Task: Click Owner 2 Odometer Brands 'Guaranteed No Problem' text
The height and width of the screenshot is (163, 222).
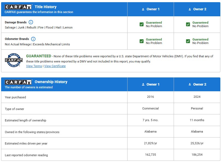Action: [x=200, y=41]
